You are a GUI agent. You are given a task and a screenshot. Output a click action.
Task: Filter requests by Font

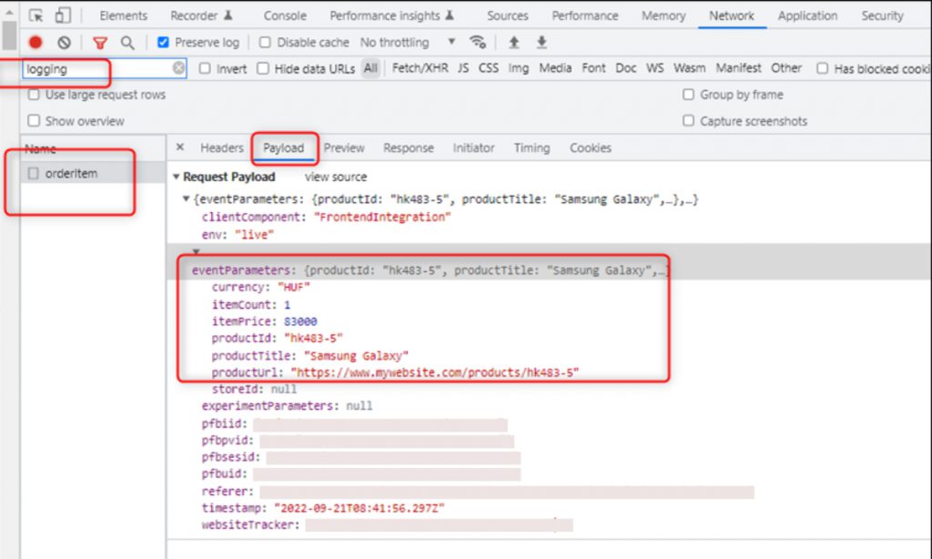pos(593,68)
